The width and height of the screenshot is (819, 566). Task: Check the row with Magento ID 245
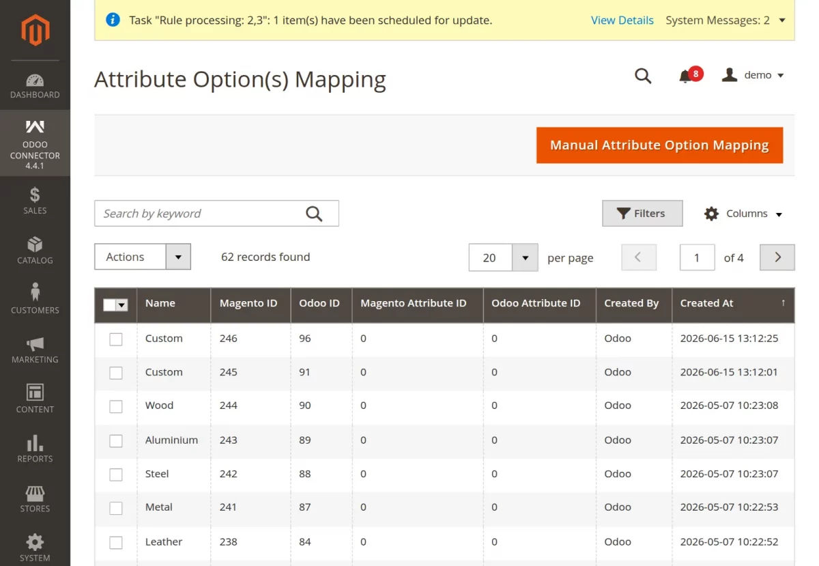coord(116,373)
